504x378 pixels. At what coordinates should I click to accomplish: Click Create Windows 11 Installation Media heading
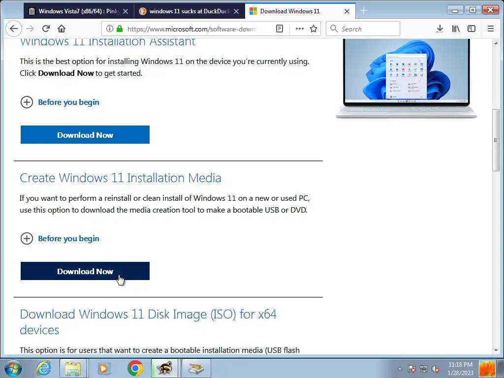[121, 178]
